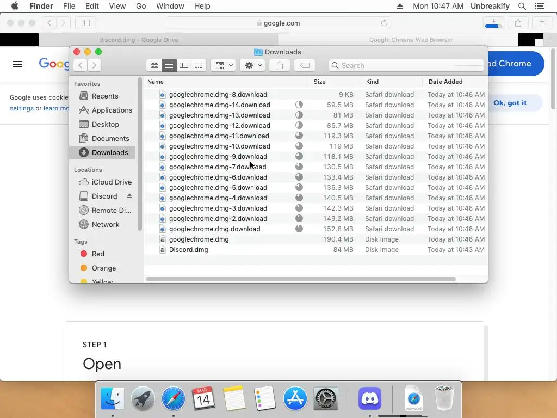Image resolution: width=557 pixels, height=418 pixels.
Task: Select the file Discord.dmg
Action: coord(316,250)
